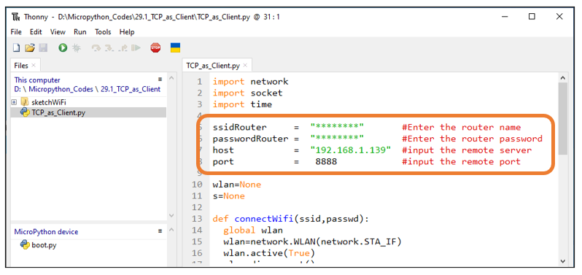582x275 pixels.
Task: Run current script with green play icon
Action: pyautogui.click(x=63, y=47)
